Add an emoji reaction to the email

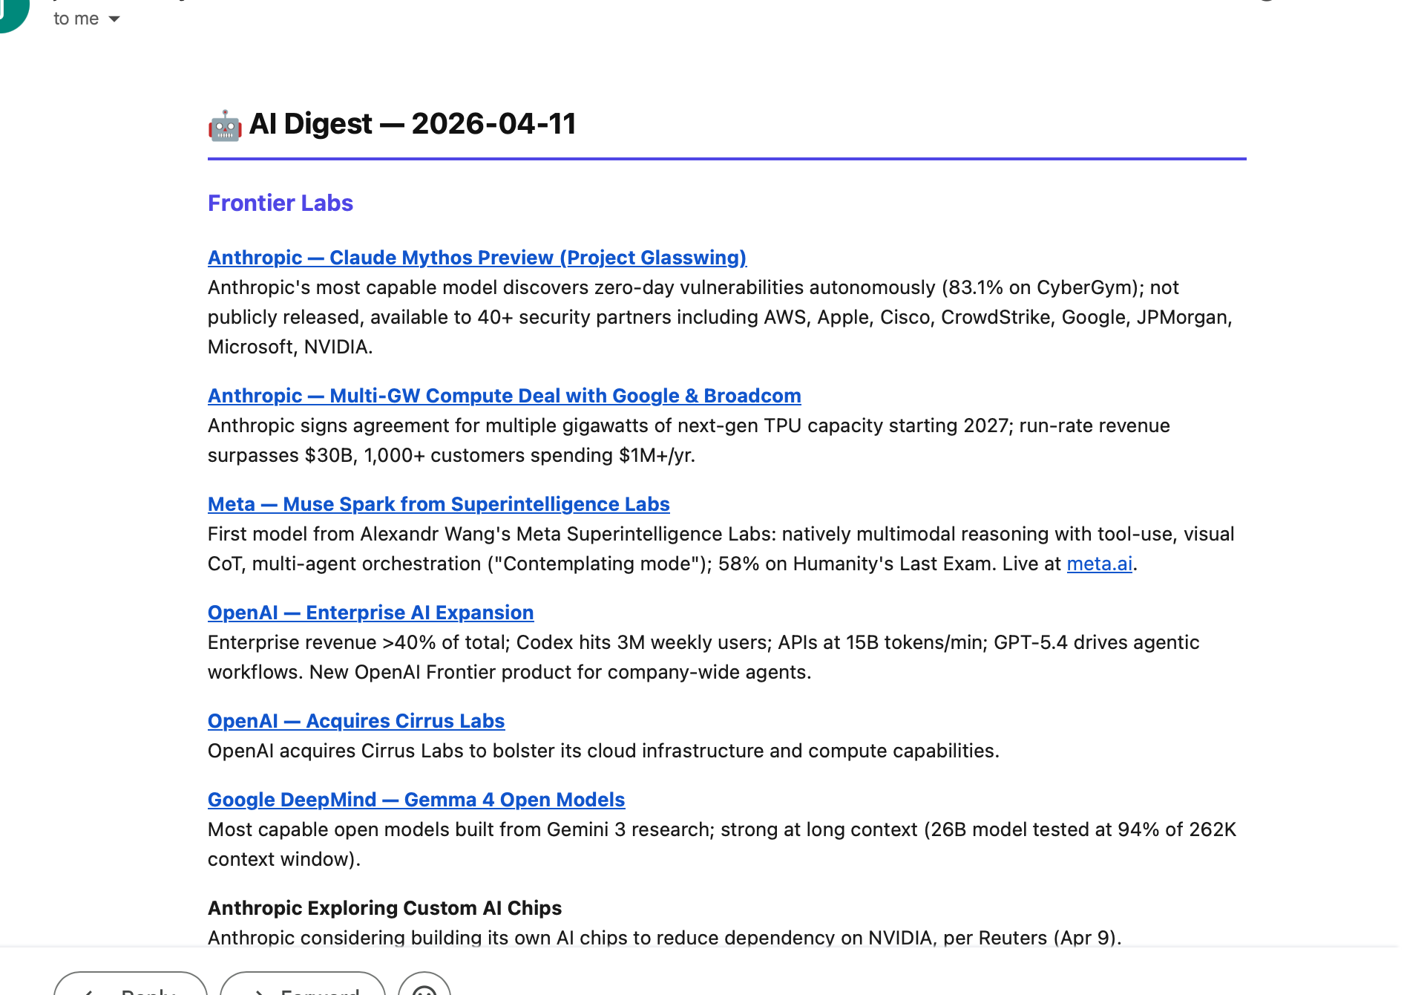424,986
